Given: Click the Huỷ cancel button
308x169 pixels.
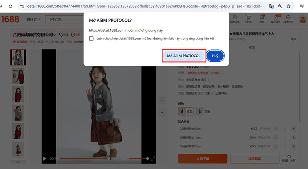Looking at the screenshot, I should [215, 56].
